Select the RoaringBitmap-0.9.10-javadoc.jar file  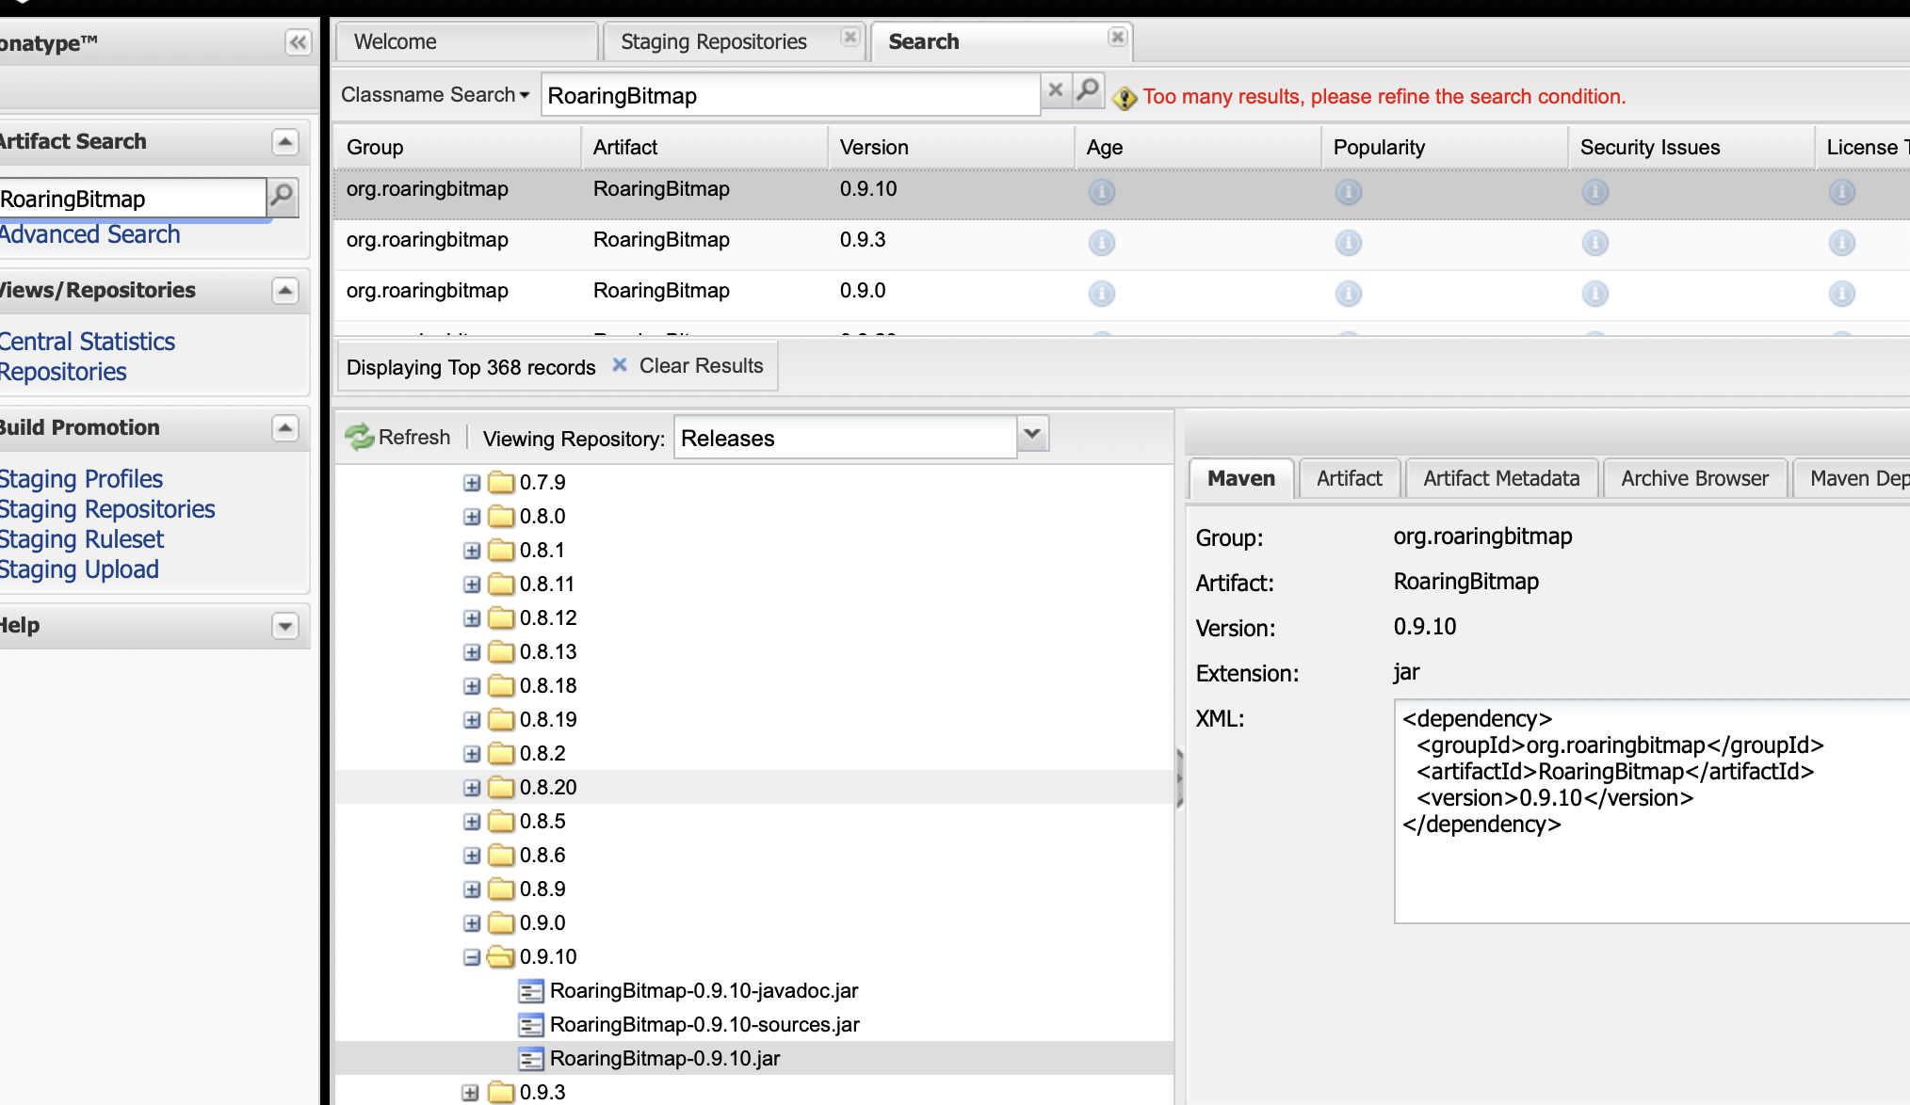pos(704,991)
